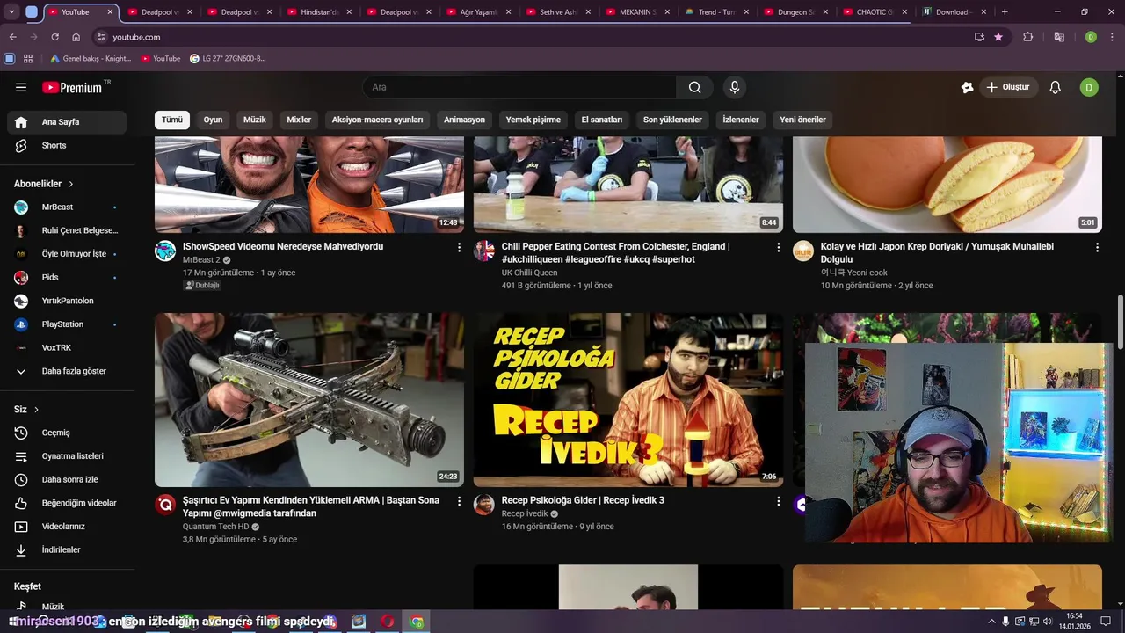Open Oynatma listeleri in sidebar
The width and height of the screenshot is (1125, 633).
[x=67, y=456]
